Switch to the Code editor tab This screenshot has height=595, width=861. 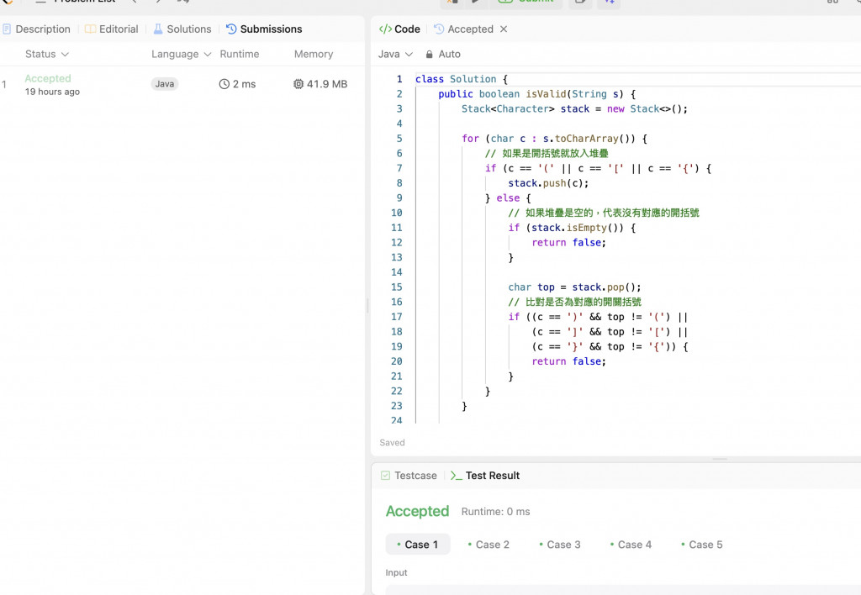pos(399,29)
